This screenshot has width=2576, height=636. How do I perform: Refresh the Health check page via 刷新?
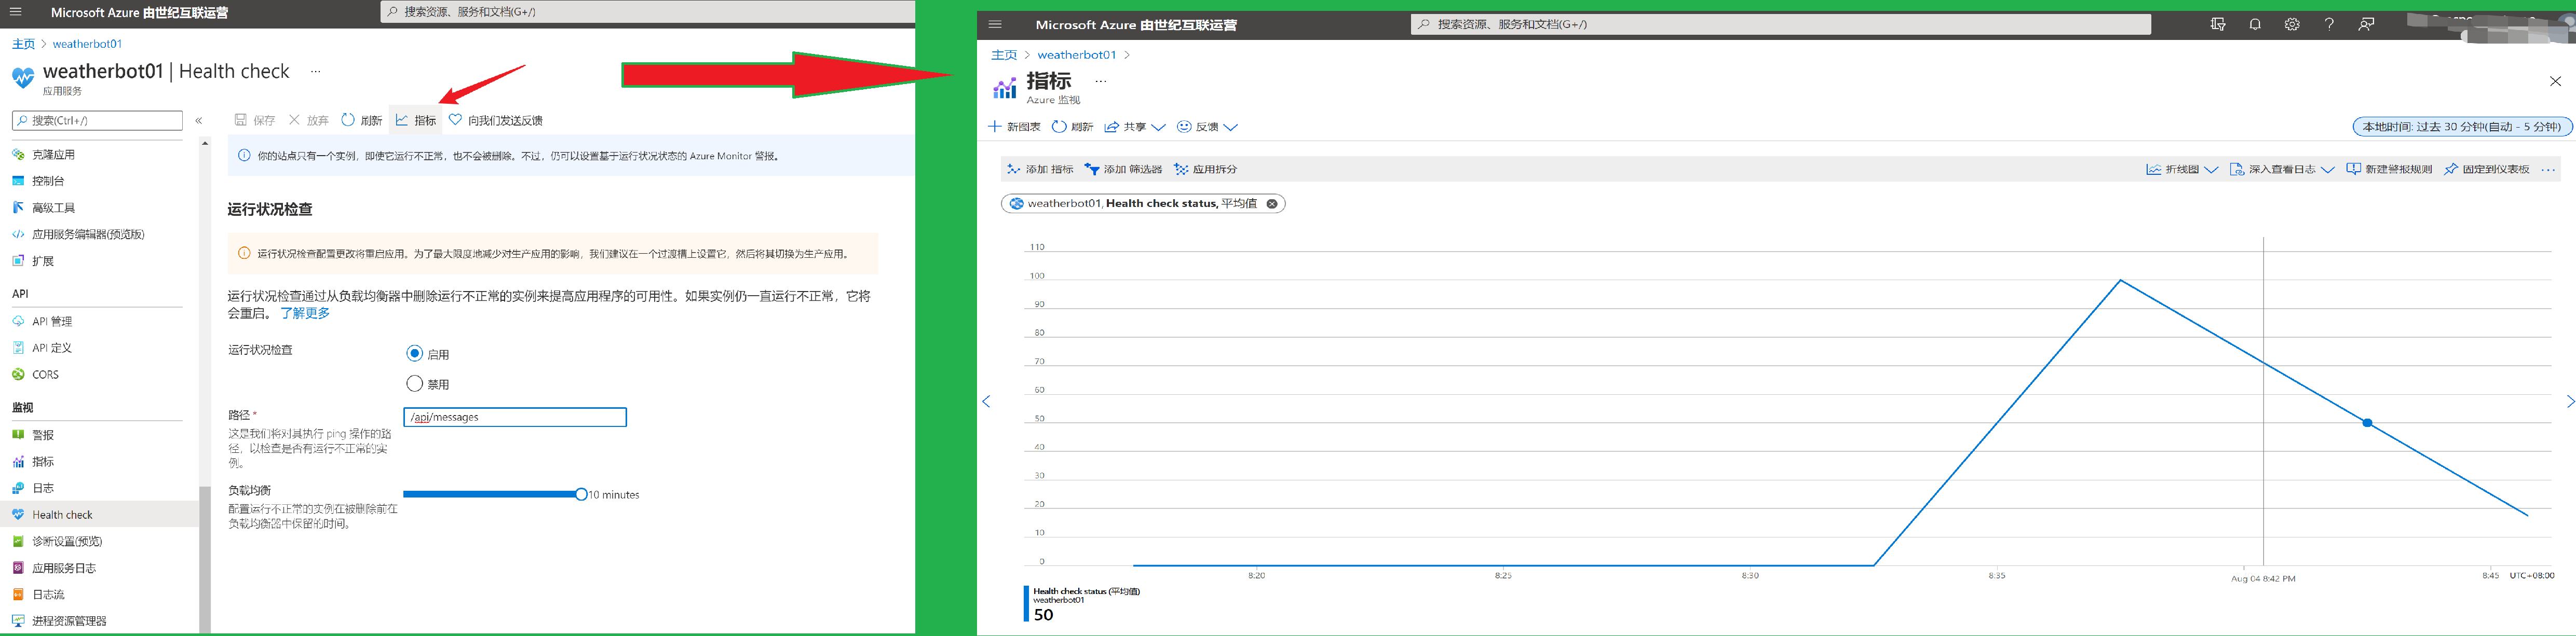362,120
